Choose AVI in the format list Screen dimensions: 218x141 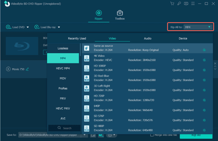click(63, 118)
